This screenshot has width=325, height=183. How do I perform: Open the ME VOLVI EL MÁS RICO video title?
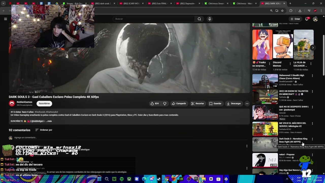pos(292,125)
